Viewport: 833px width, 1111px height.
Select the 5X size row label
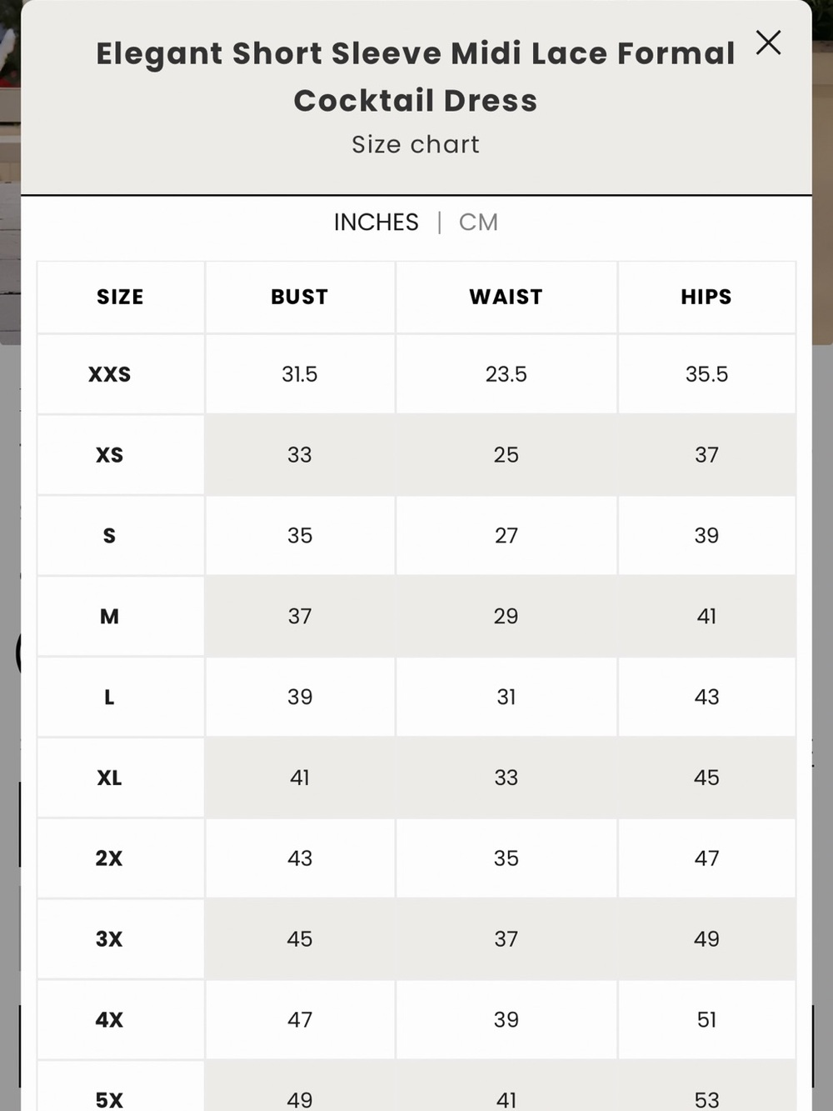(x=109, y=1100)
